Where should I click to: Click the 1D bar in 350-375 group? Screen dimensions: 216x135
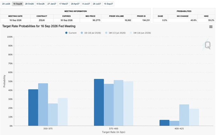click(x=43, y=105)
